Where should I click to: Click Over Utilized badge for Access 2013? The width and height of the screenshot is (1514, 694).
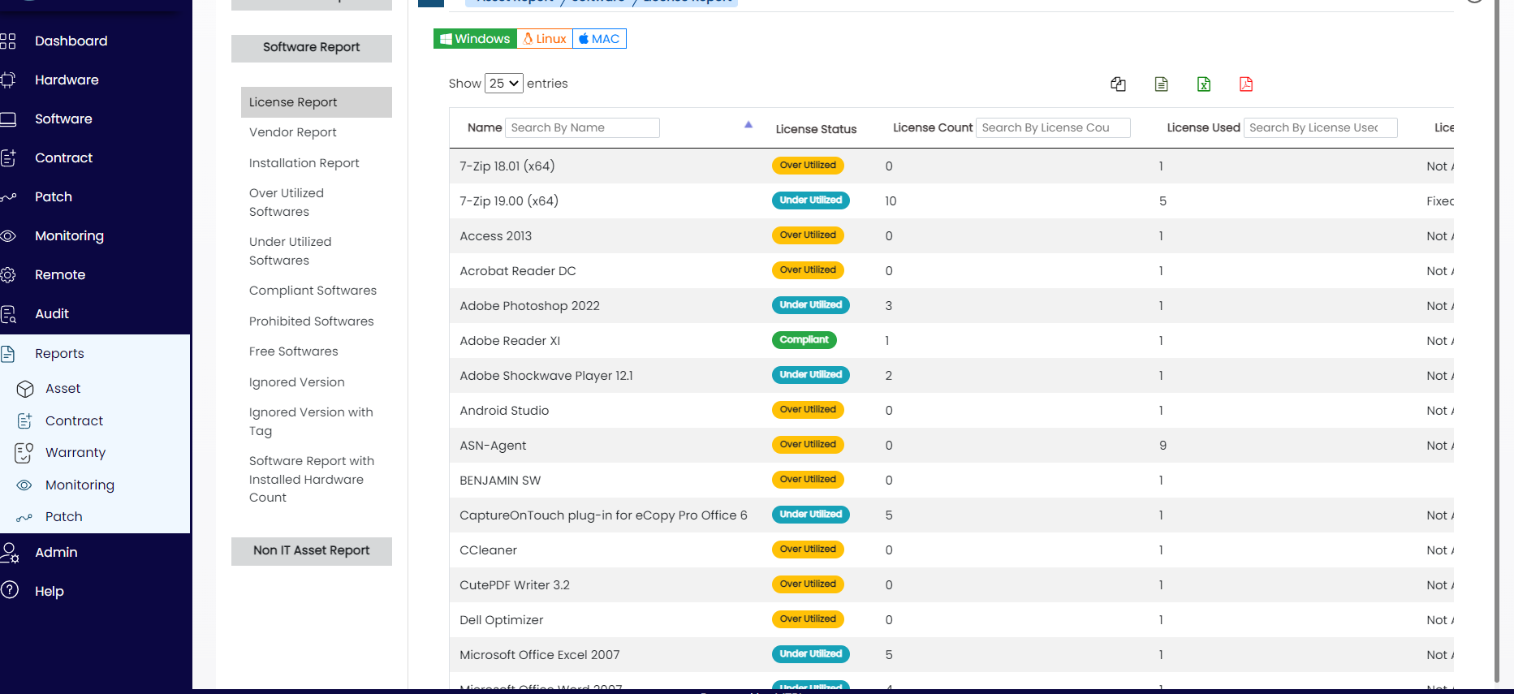pyautogui.click(x=808, y=235)
